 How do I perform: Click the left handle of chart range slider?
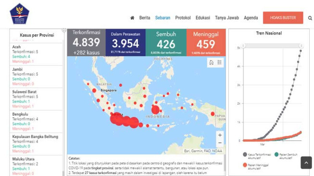[243, 46]
